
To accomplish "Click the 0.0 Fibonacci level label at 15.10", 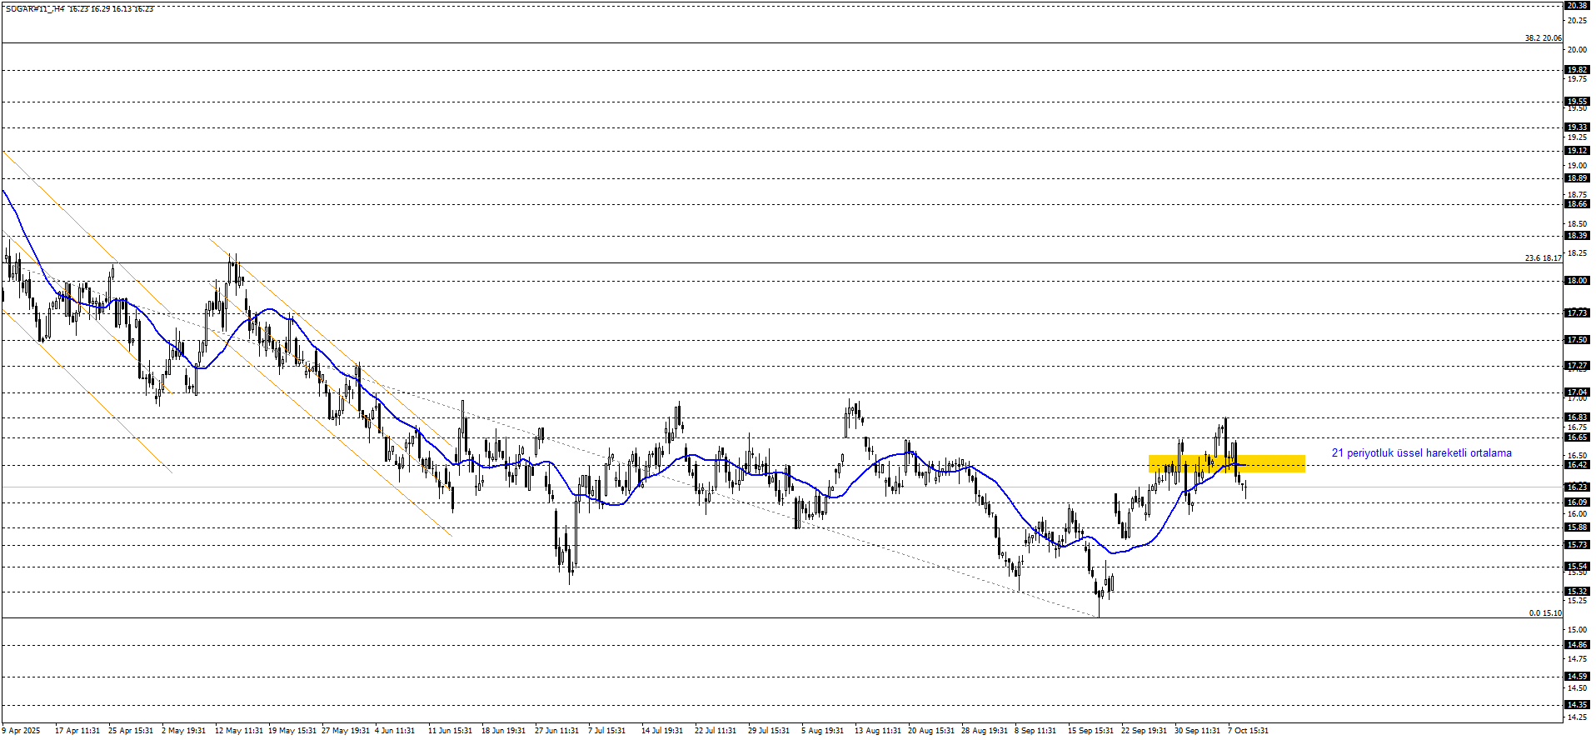I will click(1544, 613).
